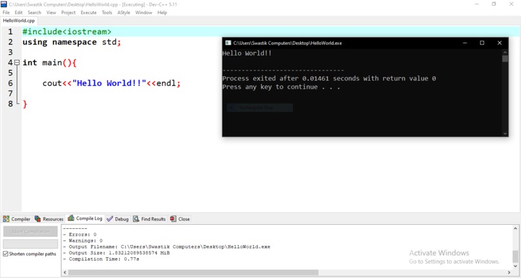Open the Project menu
Screen dimensions: 521x278
point(69,13)
